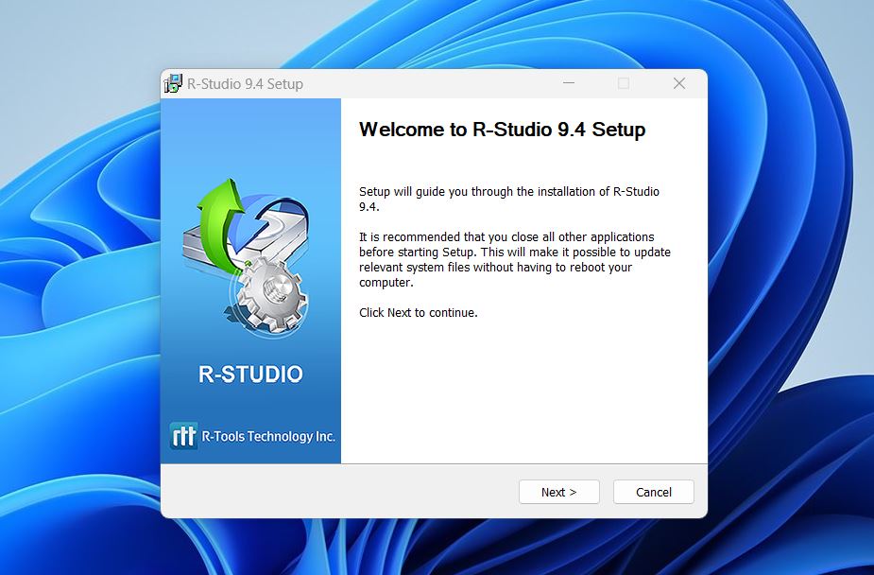Minimize the R-Studio 9.4 Setup window
Screen dimensions: 874x575
pos(568,83)
